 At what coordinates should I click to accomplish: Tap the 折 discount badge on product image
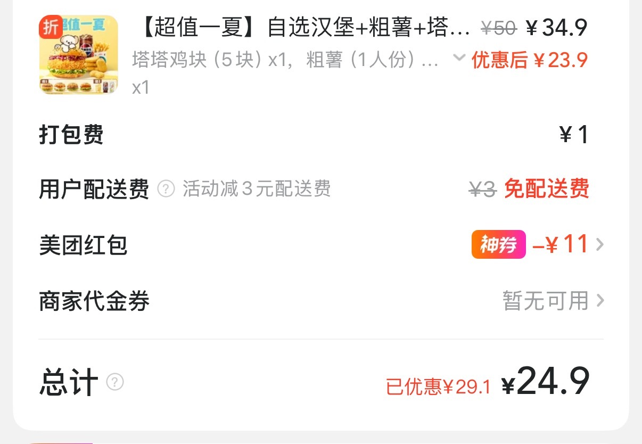(x=51, y=27)
